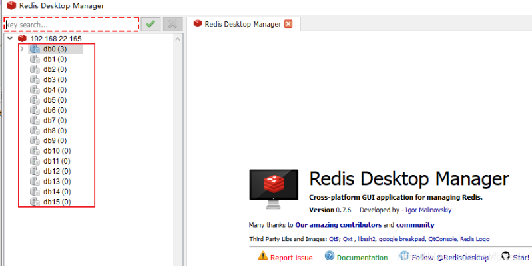This screenshot has height=269, width=532.
Task: Click the database icon of db9 (0)
Action: 35,140
